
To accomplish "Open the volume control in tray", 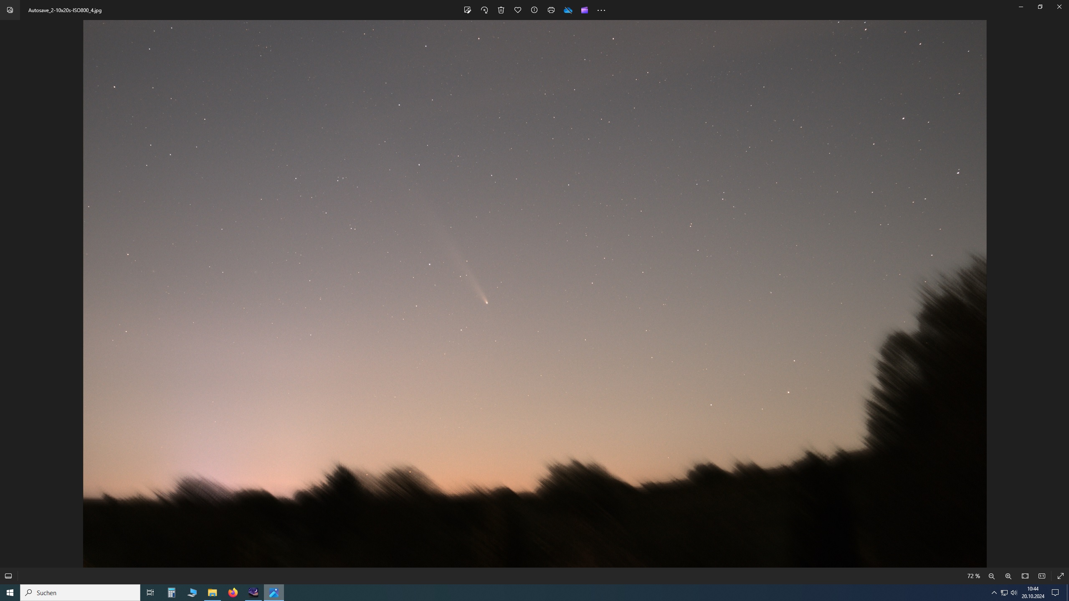I will pos(1014,593).
